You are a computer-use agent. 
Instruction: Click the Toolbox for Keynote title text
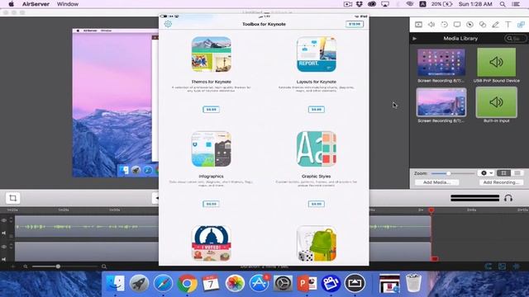tap(264, 24)
